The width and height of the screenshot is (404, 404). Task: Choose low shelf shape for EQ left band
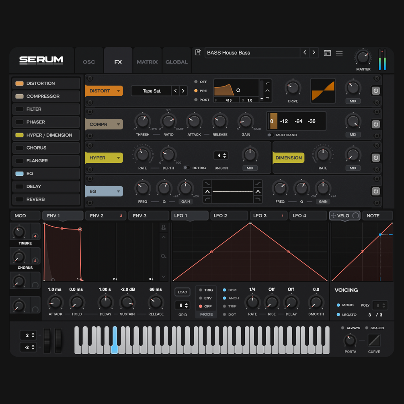pyautogui.click(x=207, y=183)
